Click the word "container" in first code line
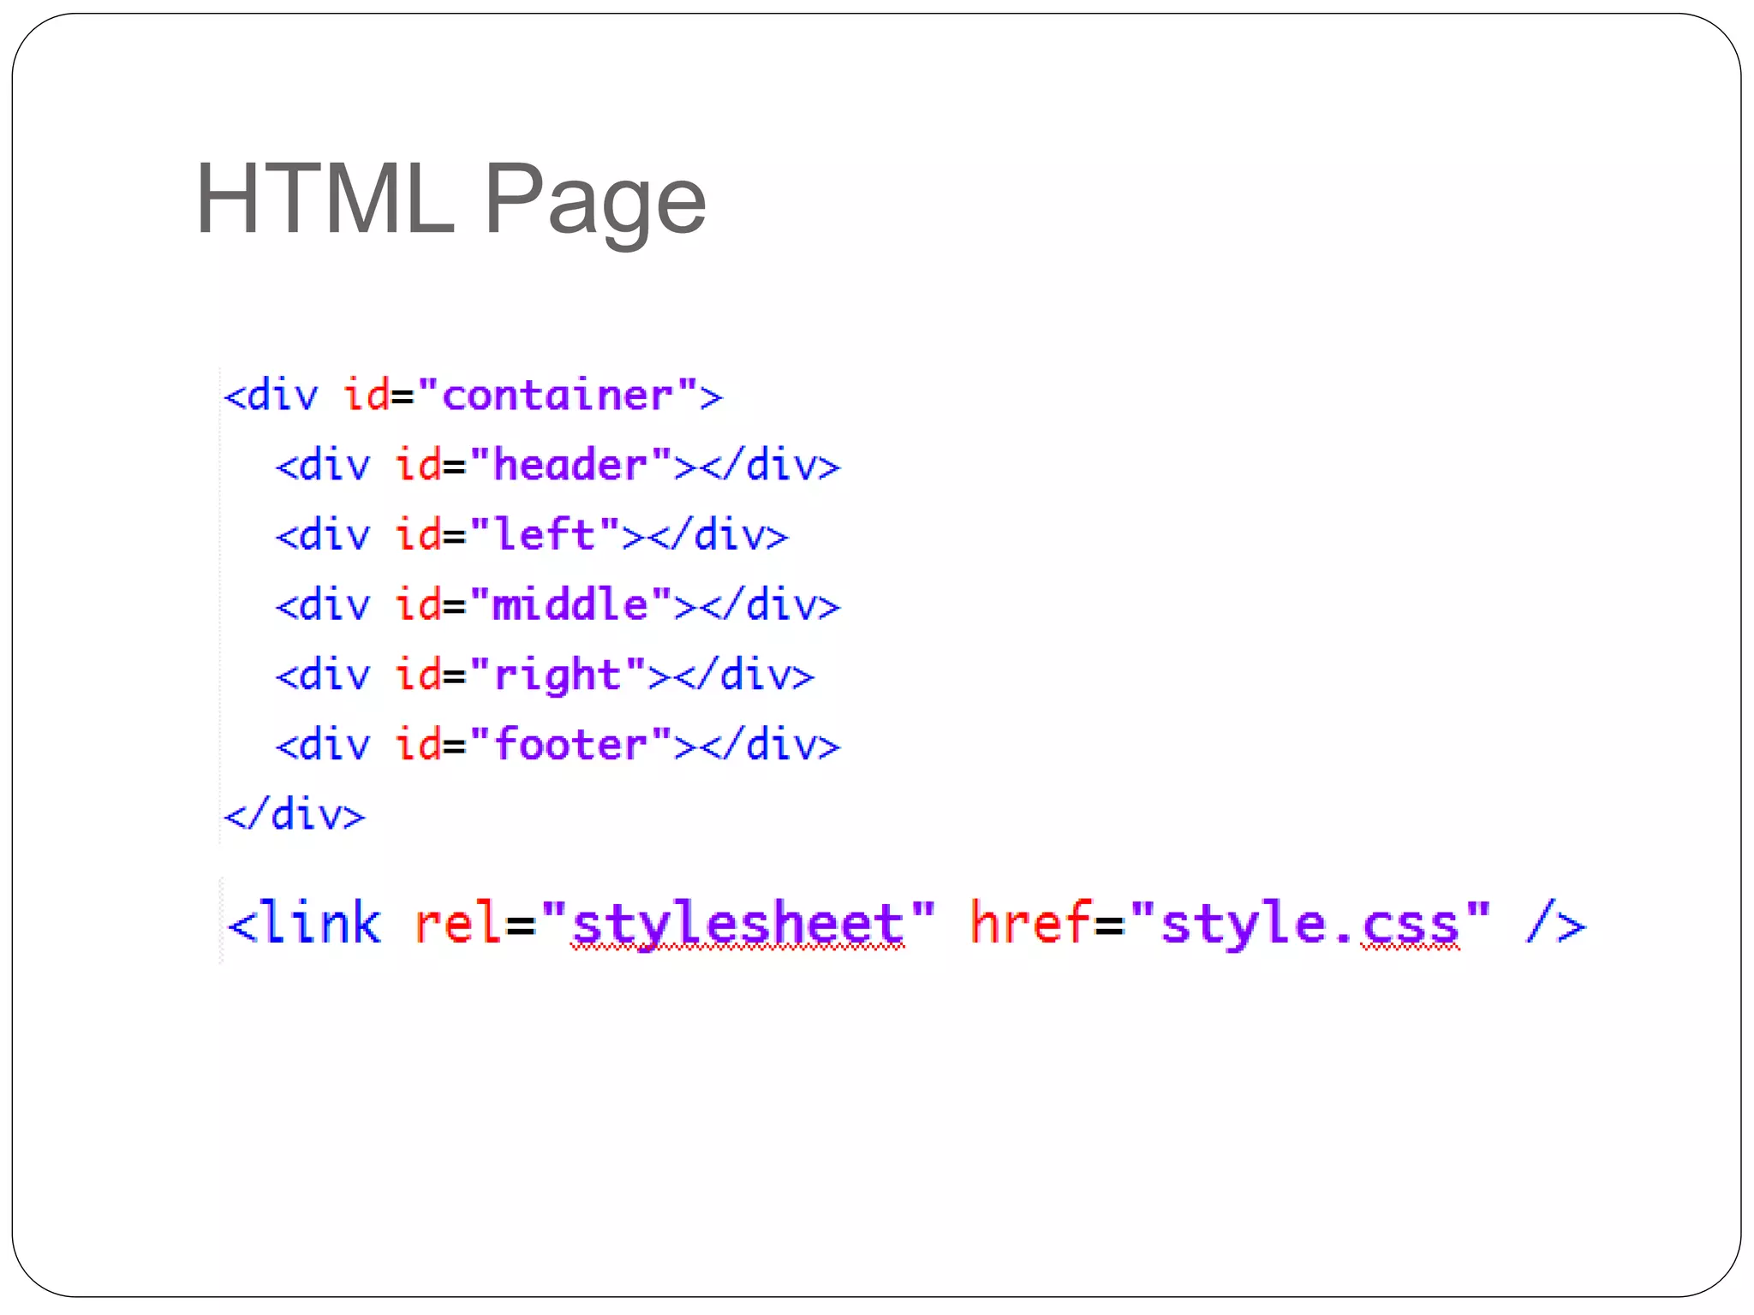 [x=558, y=396]
